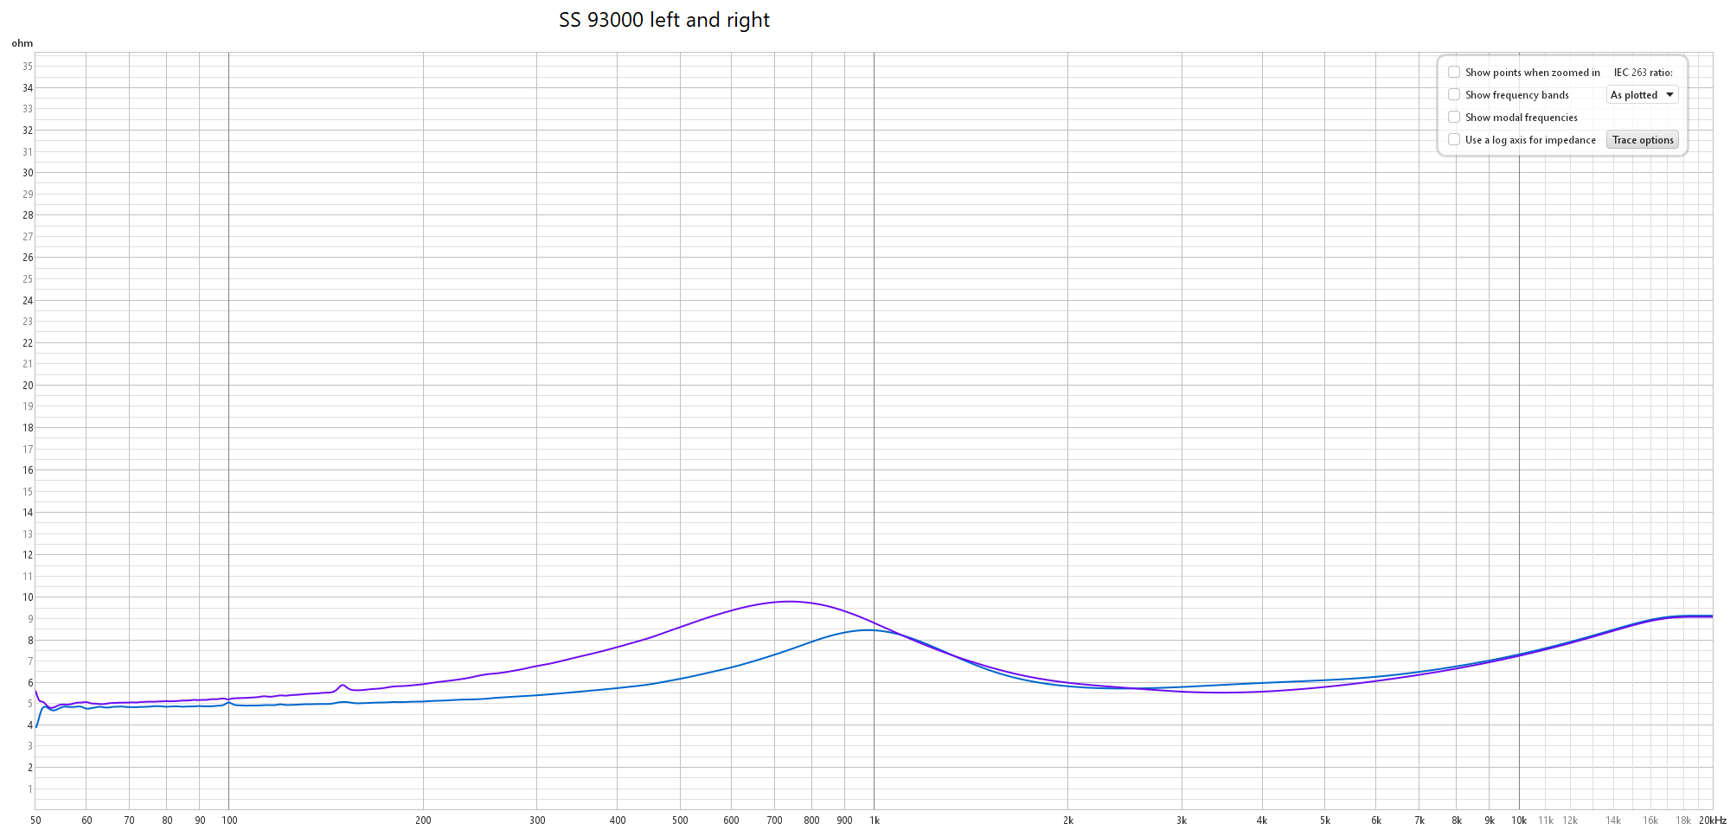This screenshot has height=830, width=1730.
Task: Click the '20kHz' axis end label
Action: click(1712, 820)
